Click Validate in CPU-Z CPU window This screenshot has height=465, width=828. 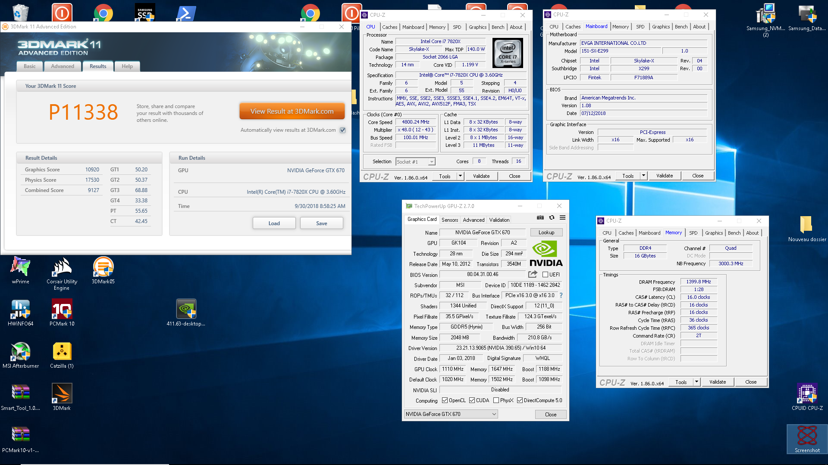[481, 176]
